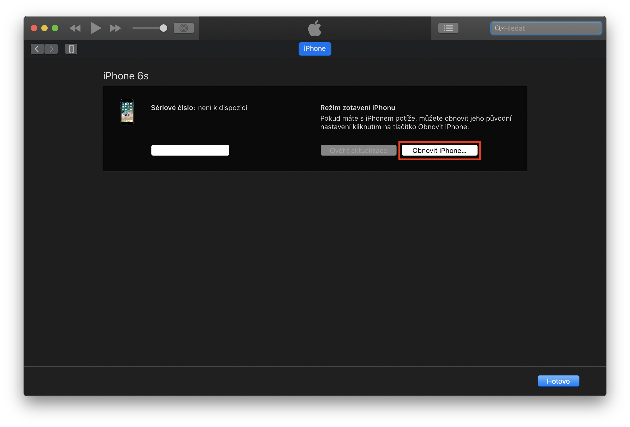This screenshot has height=427, width=630.
Task: Click the rewind previous track button
Action: (x=75, y=28)
